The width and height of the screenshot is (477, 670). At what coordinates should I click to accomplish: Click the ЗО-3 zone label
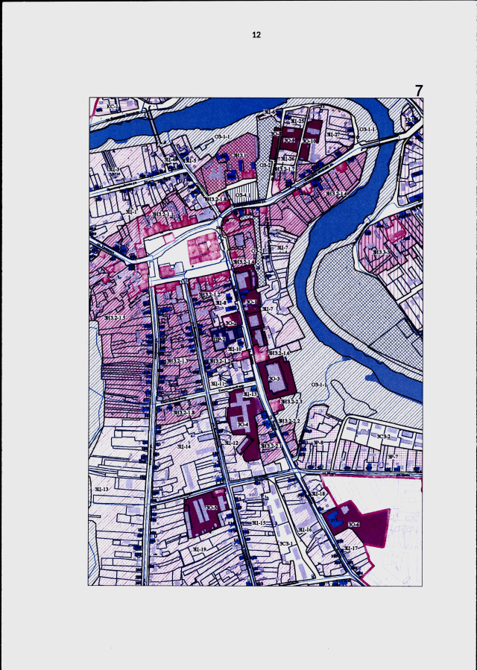[274, 379]
